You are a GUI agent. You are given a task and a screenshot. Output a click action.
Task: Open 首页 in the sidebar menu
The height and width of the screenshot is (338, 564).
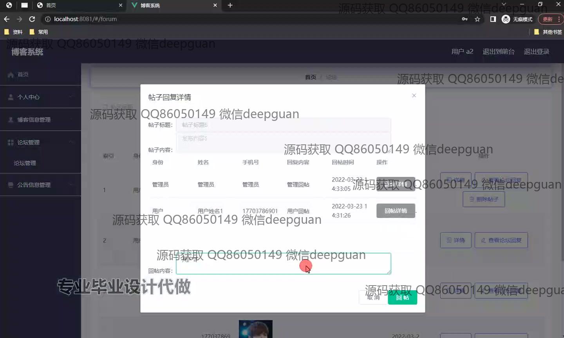(x=40, y=74)
